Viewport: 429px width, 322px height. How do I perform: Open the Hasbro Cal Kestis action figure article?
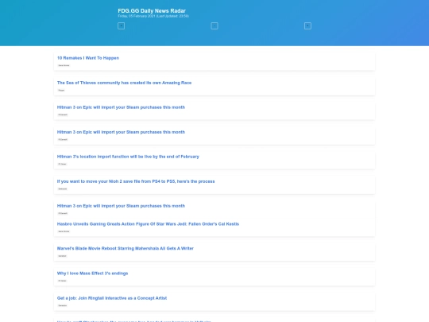[148, 224]
